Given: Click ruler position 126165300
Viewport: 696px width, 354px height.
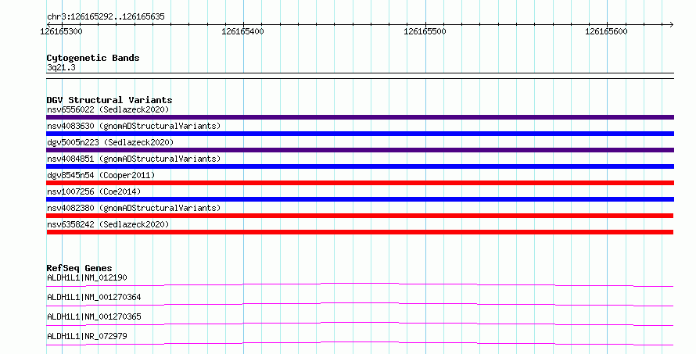Looking at the screenshot, I should pos(61,31).
